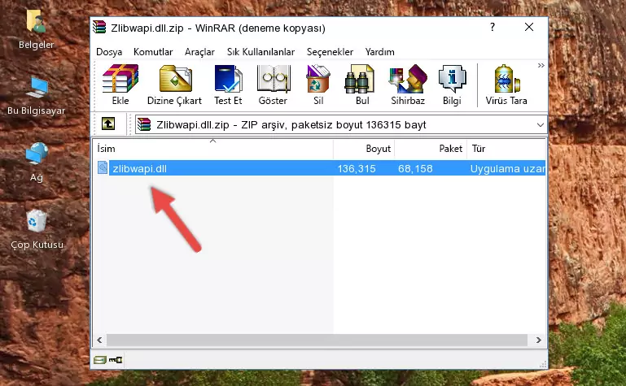Click the key password icon in status bar
Screen dimensions: 626x386
pos(116,360)
